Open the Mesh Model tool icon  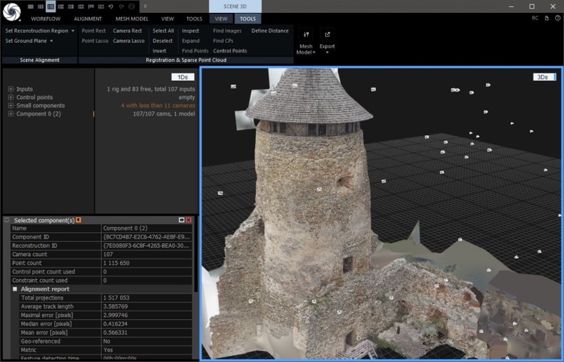point(306,34)
